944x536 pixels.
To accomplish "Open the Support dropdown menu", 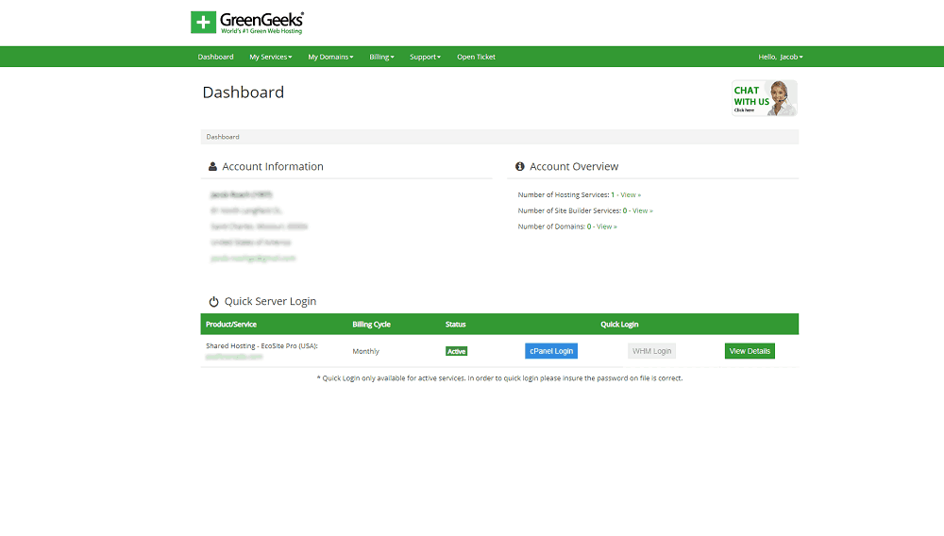I will pyautogui.click(x=425, y=57).
